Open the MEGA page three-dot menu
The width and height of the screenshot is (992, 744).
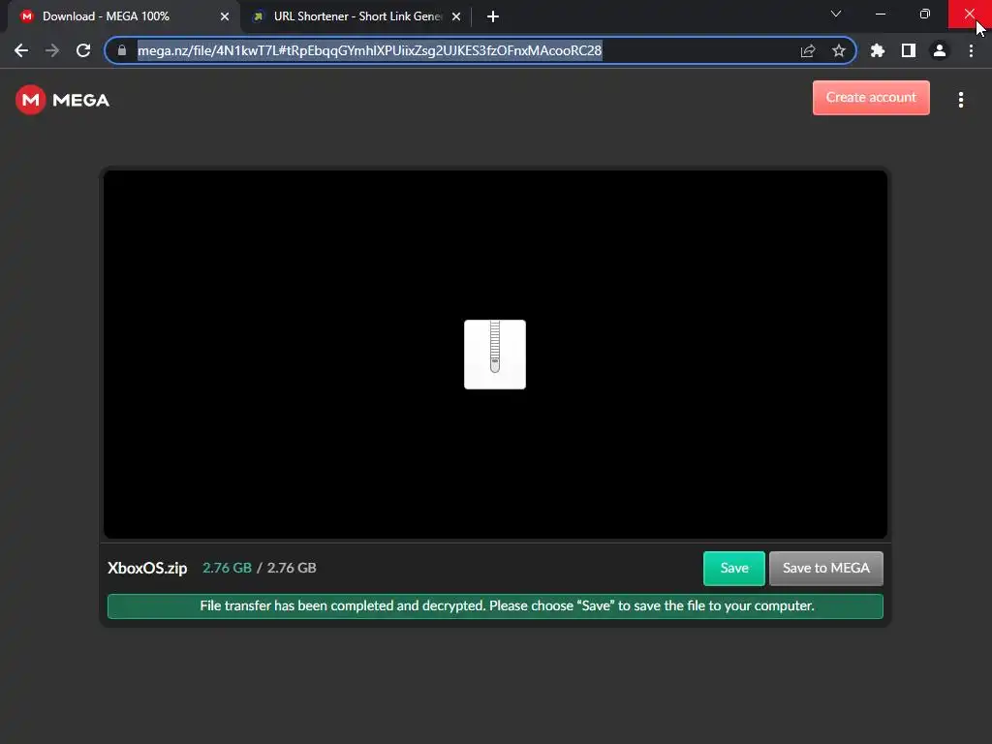960,100
